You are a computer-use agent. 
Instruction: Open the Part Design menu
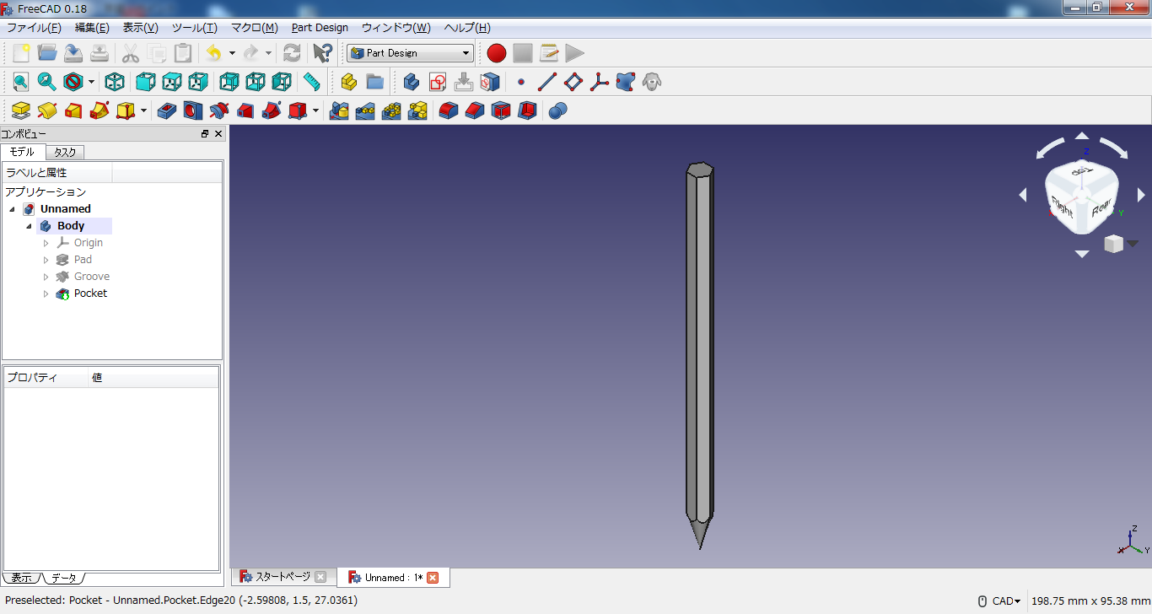click(x=320, y=28)
